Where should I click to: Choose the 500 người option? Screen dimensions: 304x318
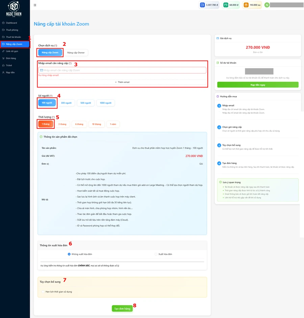pyautogui.click(x=86, y=103)
